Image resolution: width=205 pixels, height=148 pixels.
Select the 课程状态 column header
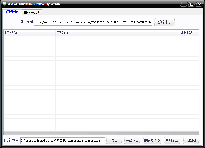coord(187,33)
